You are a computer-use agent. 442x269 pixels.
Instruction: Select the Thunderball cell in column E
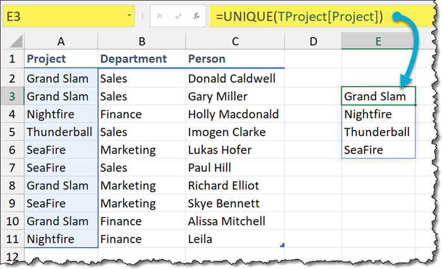pyautogui.click(x=378, y=133)
